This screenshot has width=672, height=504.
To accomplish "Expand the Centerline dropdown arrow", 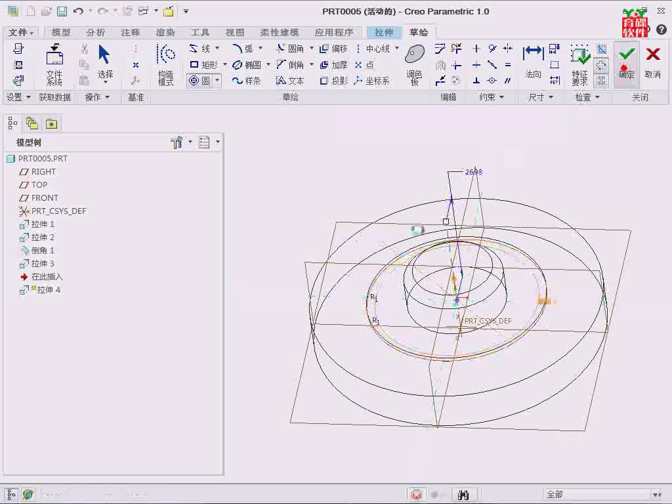I will pos(397,48).
